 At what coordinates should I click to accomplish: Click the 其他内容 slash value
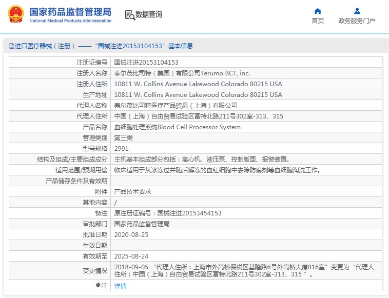[x=115, y=203]
